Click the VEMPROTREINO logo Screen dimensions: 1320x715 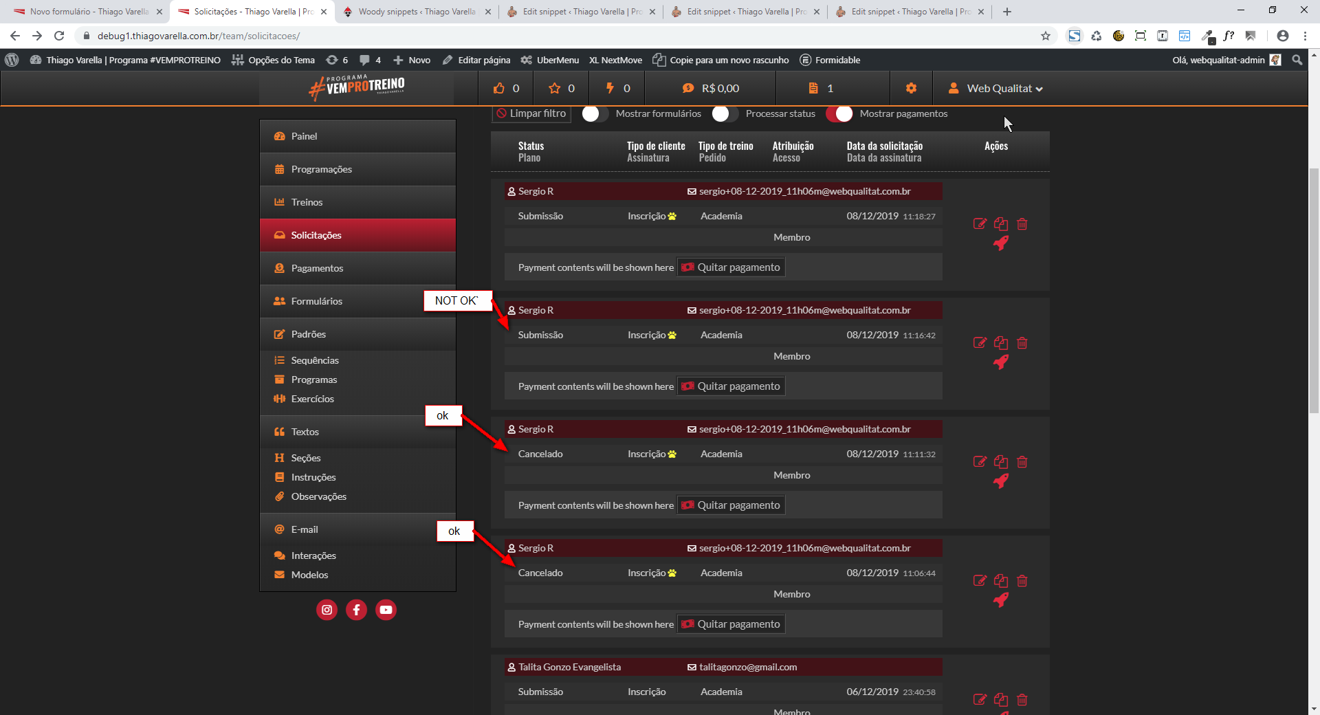[357, 88]
